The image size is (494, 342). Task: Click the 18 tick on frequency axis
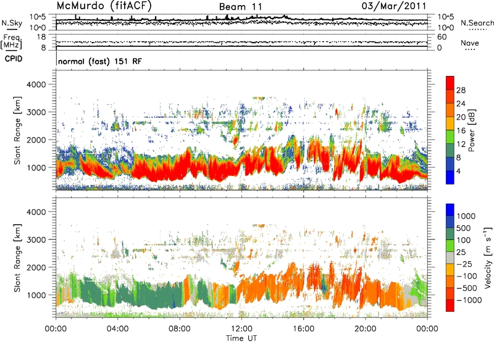pyautogui.click(x=41, y=37)
